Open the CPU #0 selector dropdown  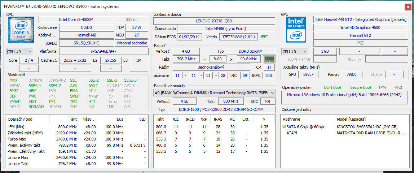click(20, 52)
